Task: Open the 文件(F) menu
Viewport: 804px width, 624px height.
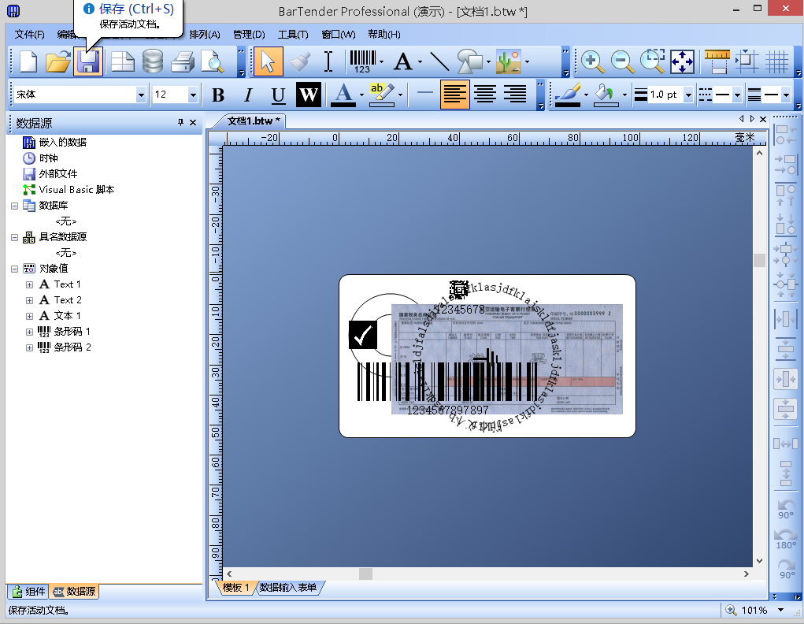Action: click(x=29, y=35)
